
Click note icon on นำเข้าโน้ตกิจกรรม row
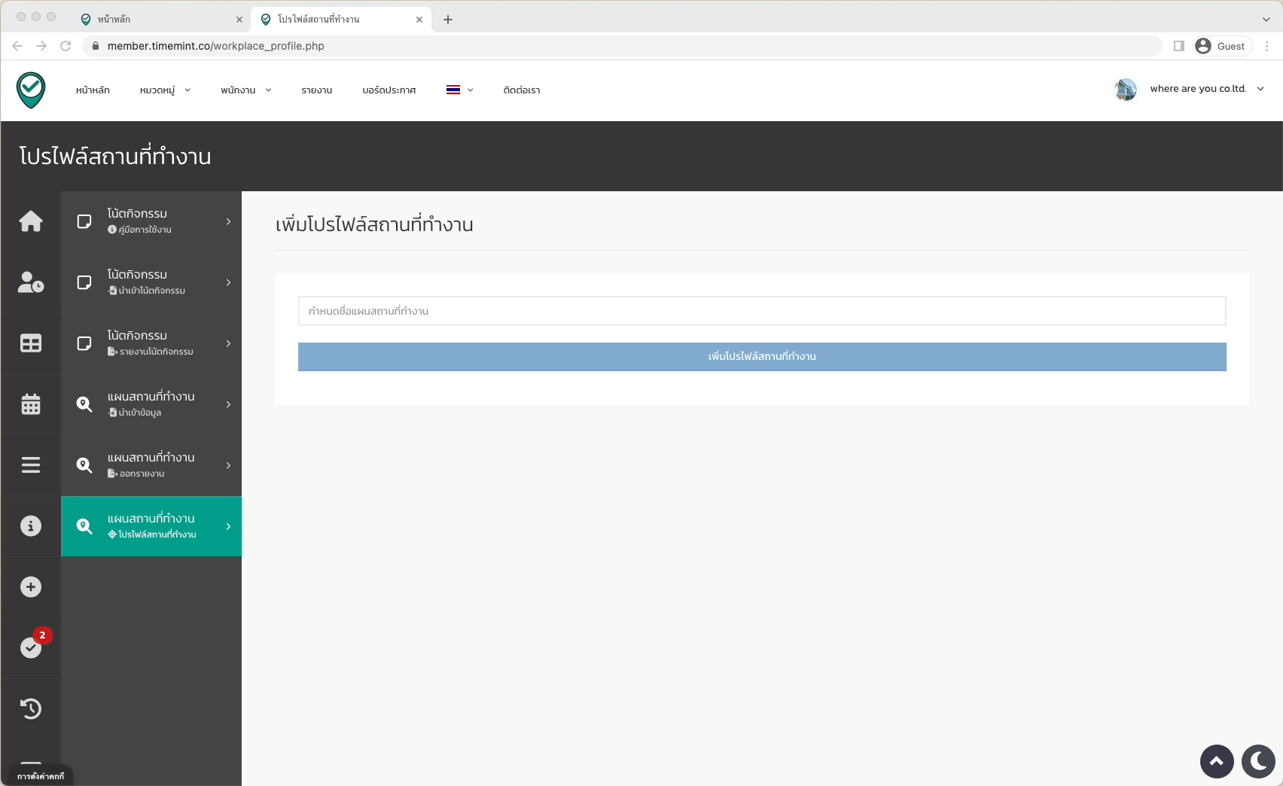[x=84, y=282]
